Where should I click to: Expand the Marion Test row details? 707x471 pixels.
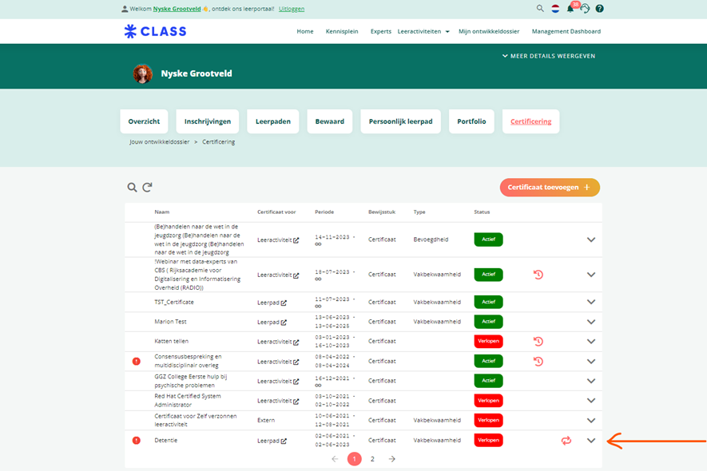tap(591, 322)
